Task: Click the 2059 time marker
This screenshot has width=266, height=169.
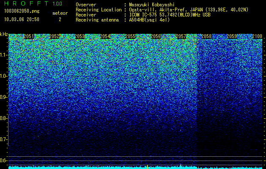Action: pos(232,36)
